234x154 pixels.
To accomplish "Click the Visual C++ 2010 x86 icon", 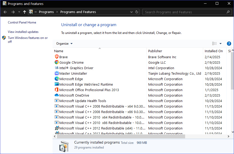I will (56, 123).
